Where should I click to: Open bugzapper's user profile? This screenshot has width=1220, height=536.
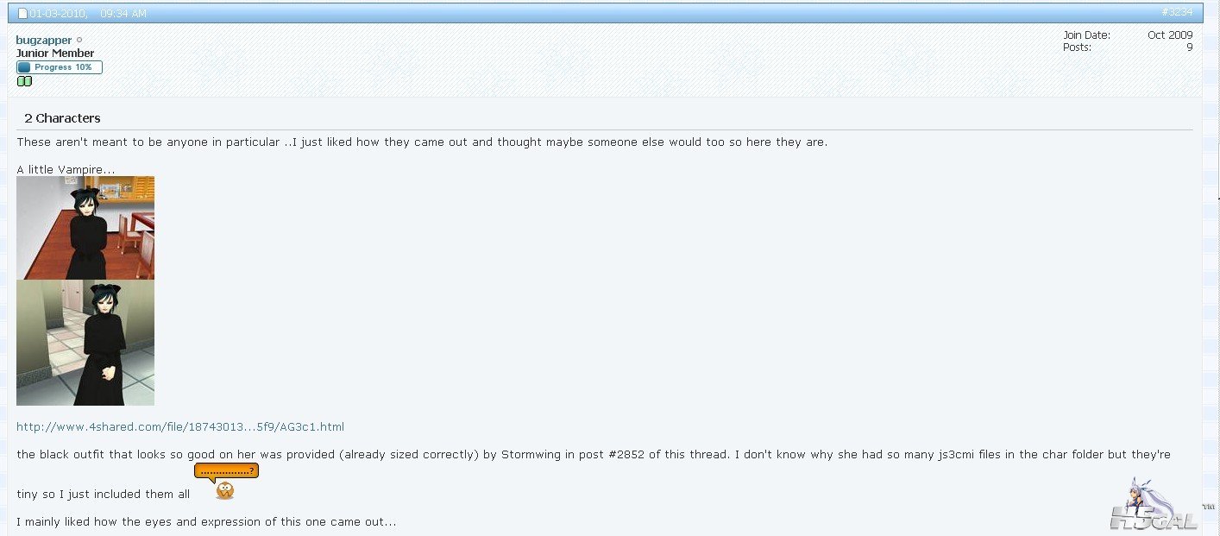point(44,41)
